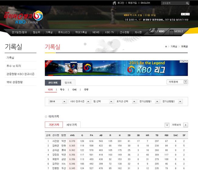Switch to the 팀기록 tab
The height and width of the screenshot is (170, 198).
(68, 82)
